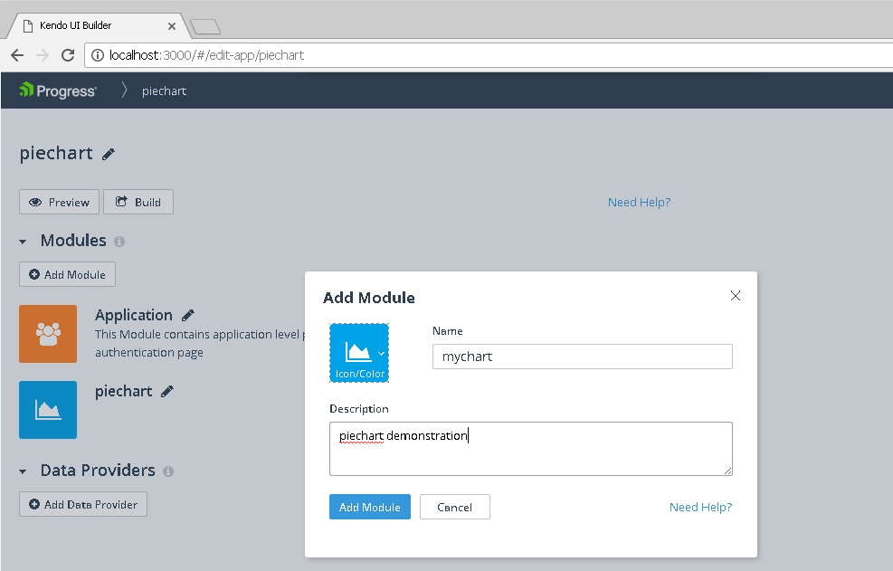Image resolution: width=893 pixels, height=571 pixels.
Task: Cancel the Add Module dialog
Action: click(x=454, y=507)
